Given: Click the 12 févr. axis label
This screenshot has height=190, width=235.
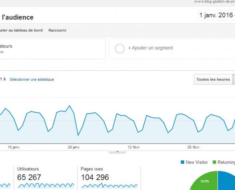Looking at the screenshot, I should (x=133, y=147).
